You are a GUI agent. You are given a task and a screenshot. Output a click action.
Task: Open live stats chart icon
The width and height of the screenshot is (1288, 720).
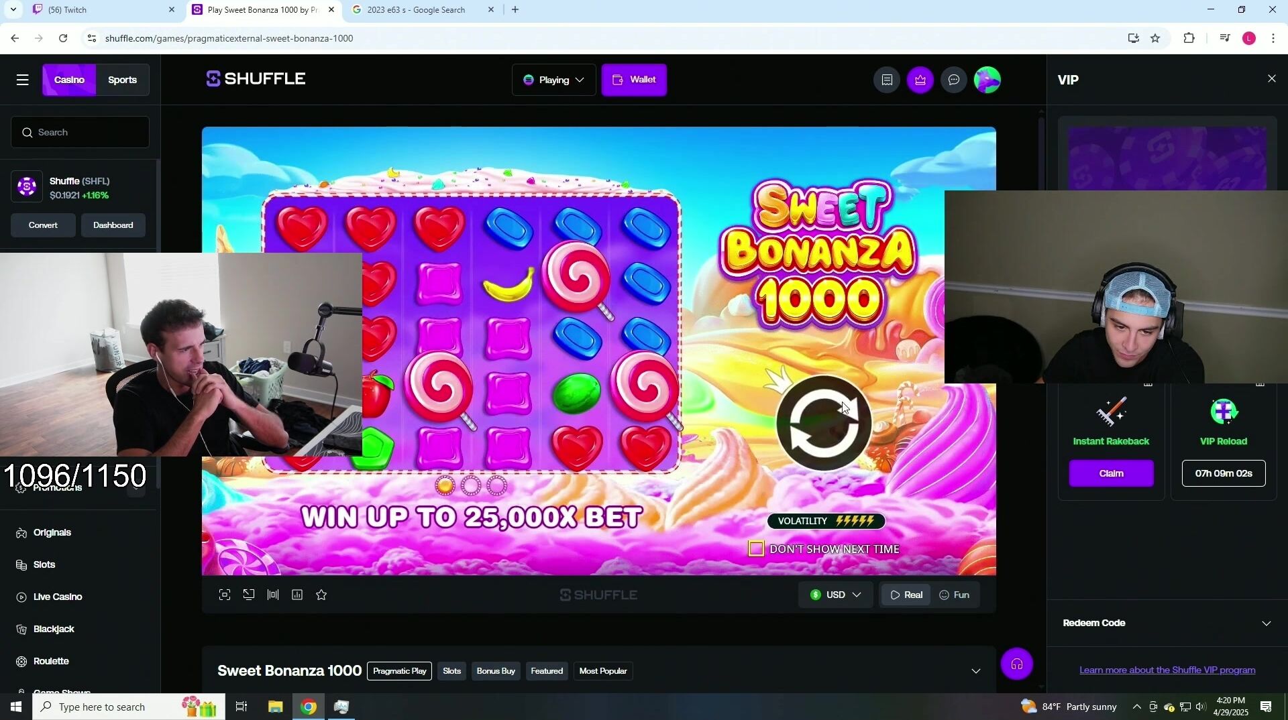coord(297,595)
